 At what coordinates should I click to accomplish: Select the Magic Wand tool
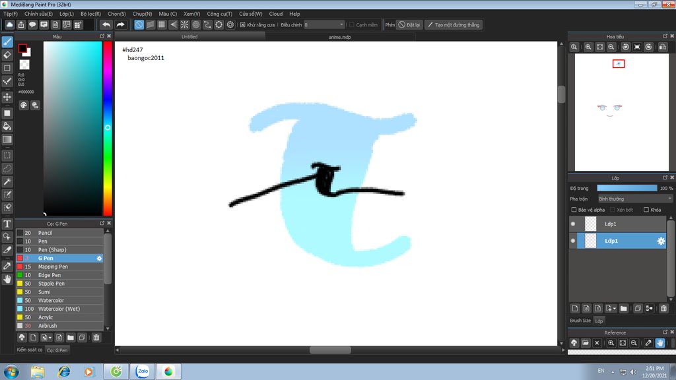7,181
